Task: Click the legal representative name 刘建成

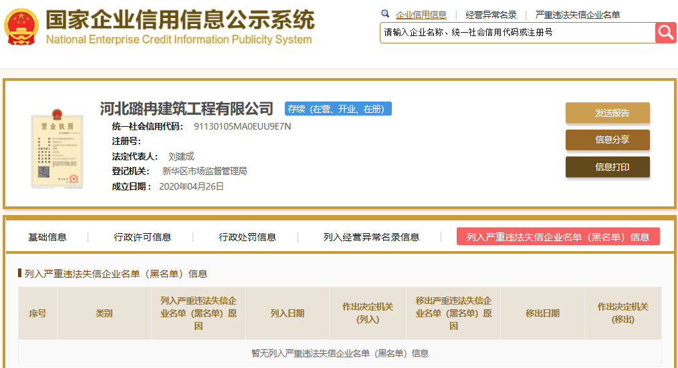Action: (x=181, y=156)
